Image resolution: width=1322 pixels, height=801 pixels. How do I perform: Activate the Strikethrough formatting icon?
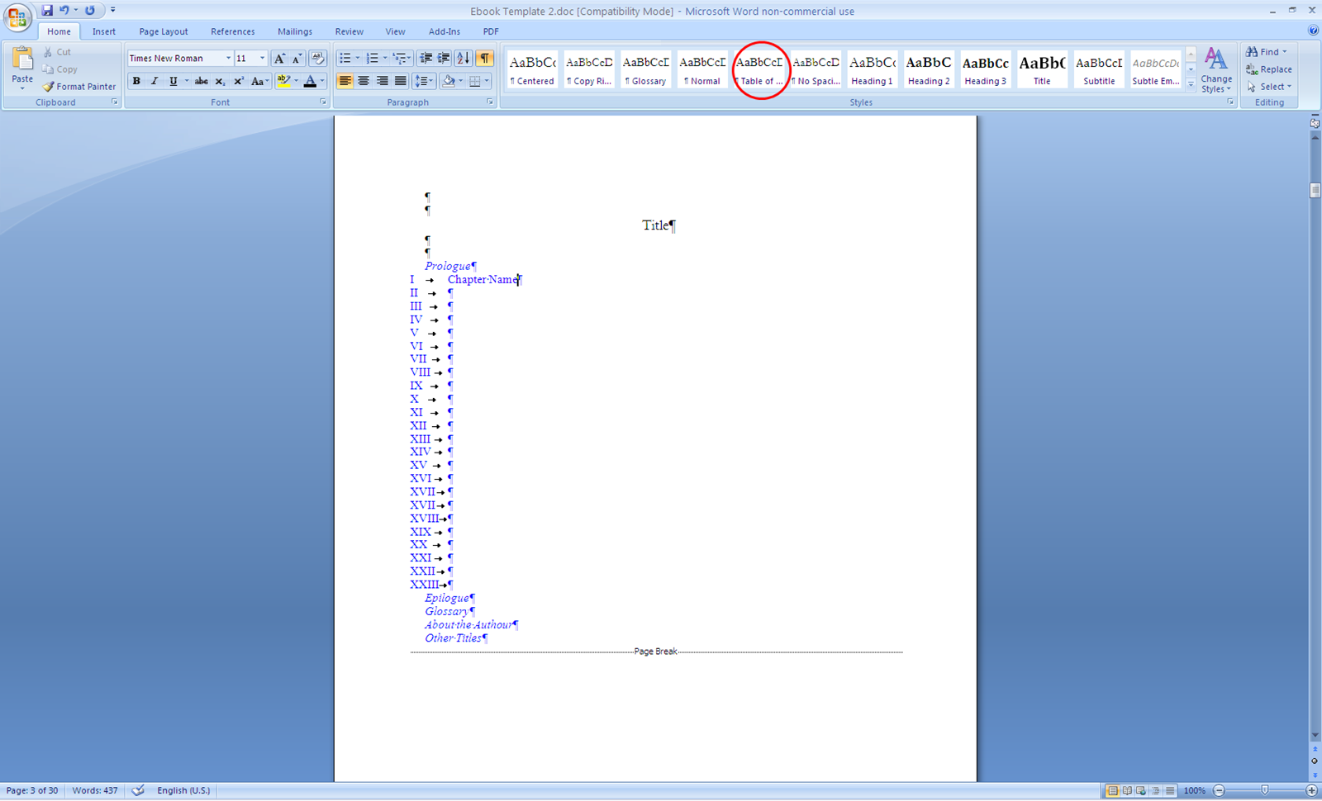point(201,81)
